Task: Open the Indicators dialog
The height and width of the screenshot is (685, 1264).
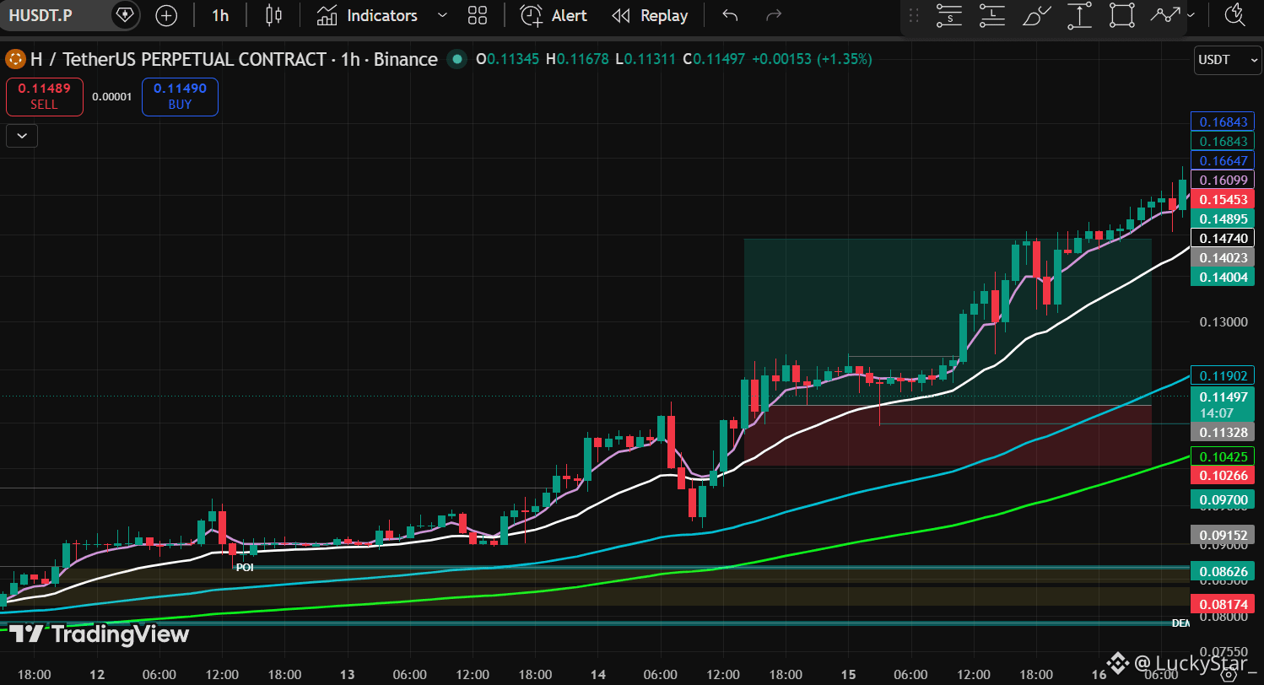Action: coord(367,15)
